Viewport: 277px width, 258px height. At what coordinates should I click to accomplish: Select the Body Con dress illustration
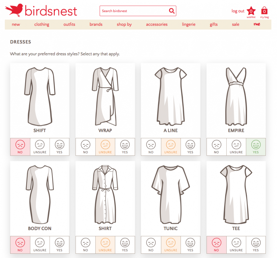(40, 195)
